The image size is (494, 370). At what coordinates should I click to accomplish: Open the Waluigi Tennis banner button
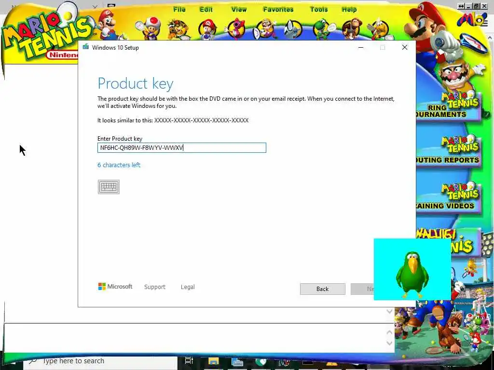467,242
